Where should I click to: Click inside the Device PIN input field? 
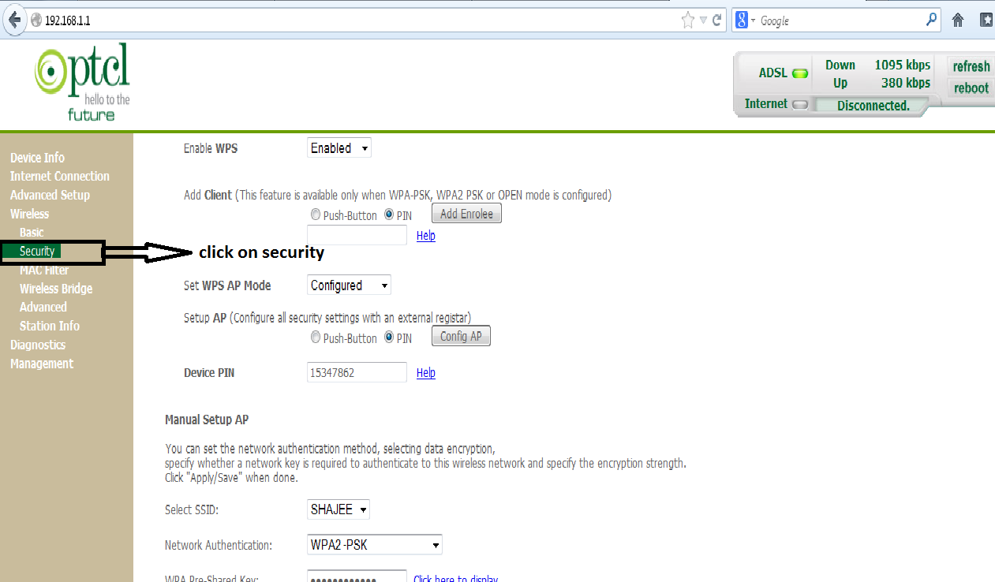[357, 372]
